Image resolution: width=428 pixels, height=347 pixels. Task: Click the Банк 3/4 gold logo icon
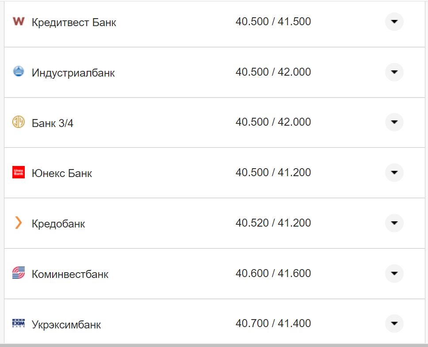pyautogui.click(x=19, y=122)
